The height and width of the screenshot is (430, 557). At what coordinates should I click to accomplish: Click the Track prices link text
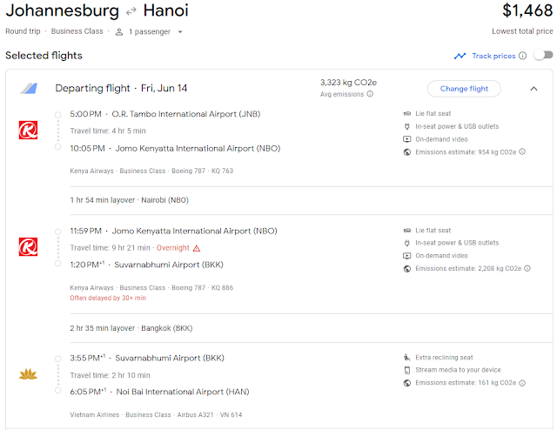493,56
